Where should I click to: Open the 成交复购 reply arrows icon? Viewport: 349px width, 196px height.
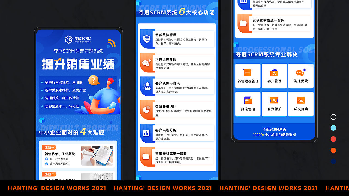(301, 100)
